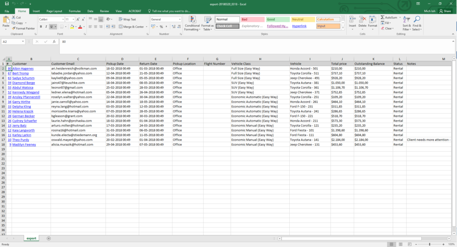Click the Save icon in quick access toolbar
This screenshot has width=457, height=247.
pyautogui.click(x=7, y=4)
